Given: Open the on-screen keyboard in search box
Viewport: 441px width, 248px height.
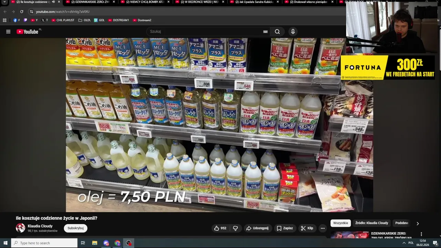Looking at the screenshot, I should point(265,32).
